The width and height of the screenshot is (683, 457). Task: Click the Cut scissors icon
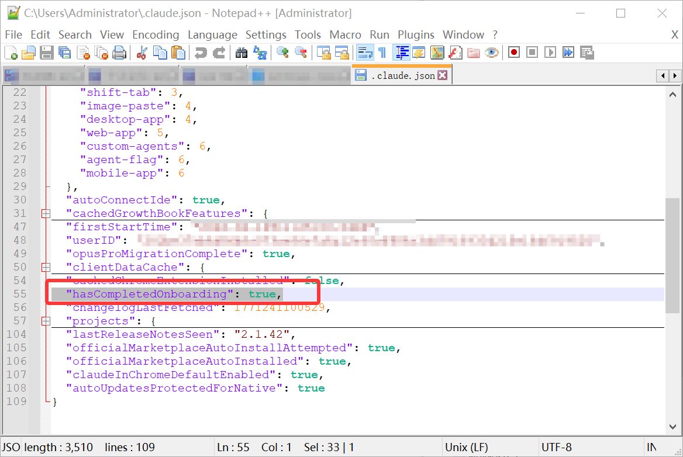tap(141, 53)
